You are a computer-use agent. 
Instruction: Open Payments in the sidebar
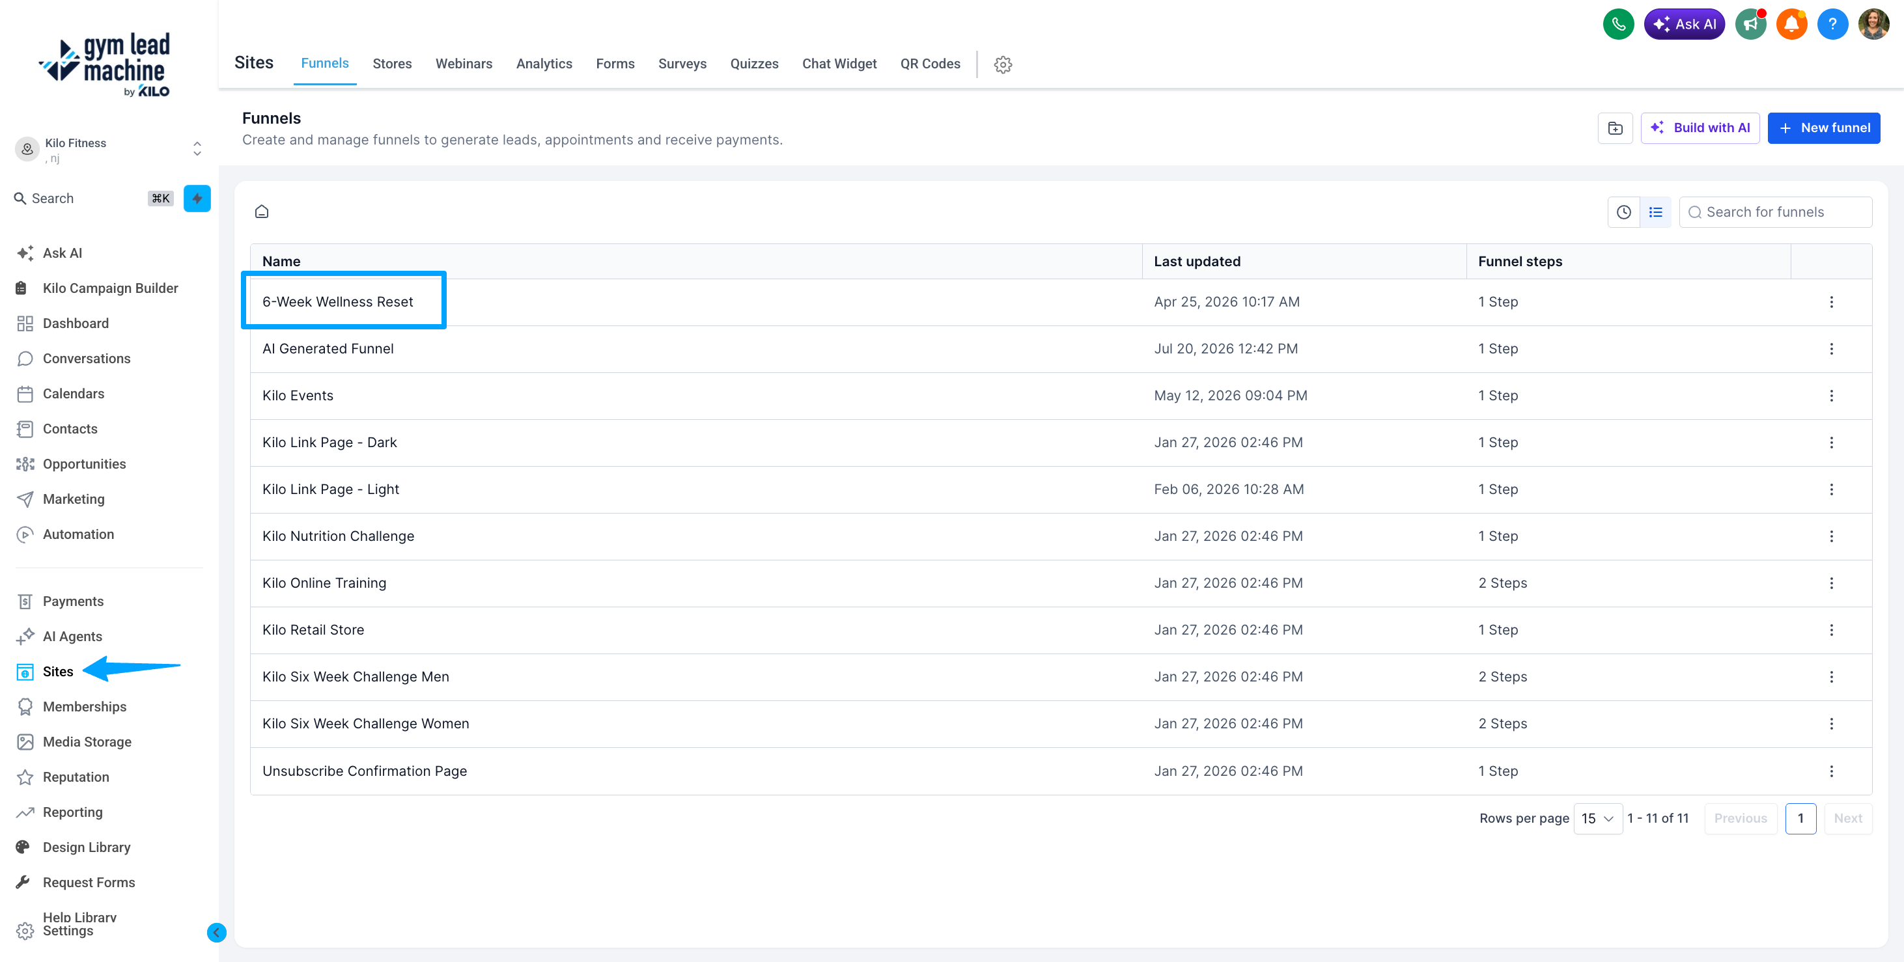coord(73,601)
